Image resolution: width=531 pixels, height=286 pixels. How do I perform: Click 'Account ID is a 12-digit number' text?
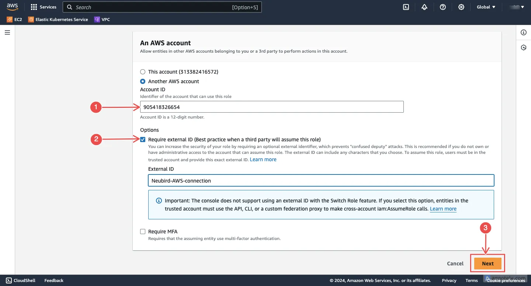[x=172, y=117]
